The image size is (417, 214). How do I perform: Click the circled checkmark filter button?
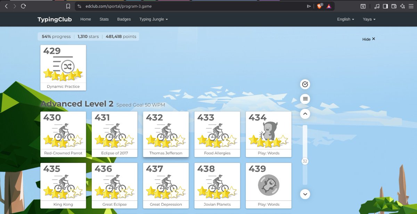[x=305, y=84]
